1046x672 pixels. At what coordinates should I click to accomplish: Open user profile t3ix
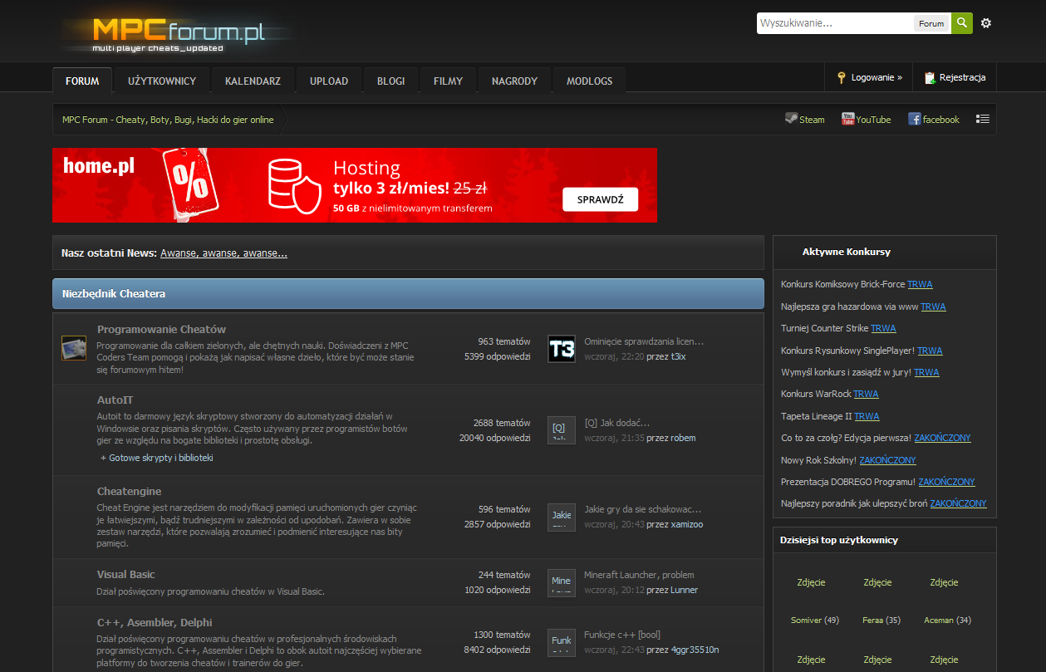click(x=678, y=356)
